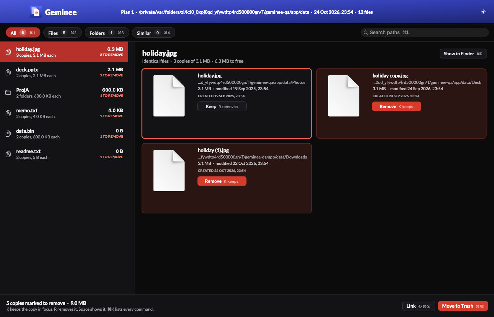
Task: Click the '6.3 MB' size on holiday.jpg row
Action: (115, 49)
